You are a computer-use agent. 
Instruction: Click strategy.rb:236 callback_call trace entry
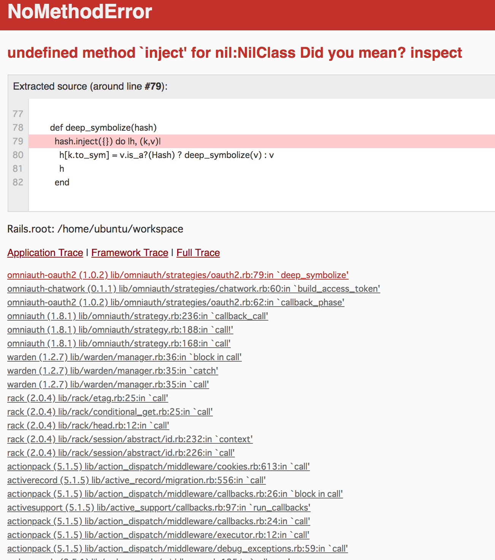(138, 316)
